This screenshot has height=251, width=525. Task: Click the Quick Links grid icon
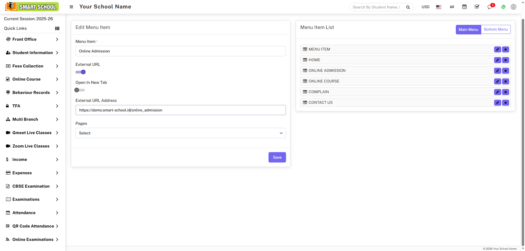point(57,28)
